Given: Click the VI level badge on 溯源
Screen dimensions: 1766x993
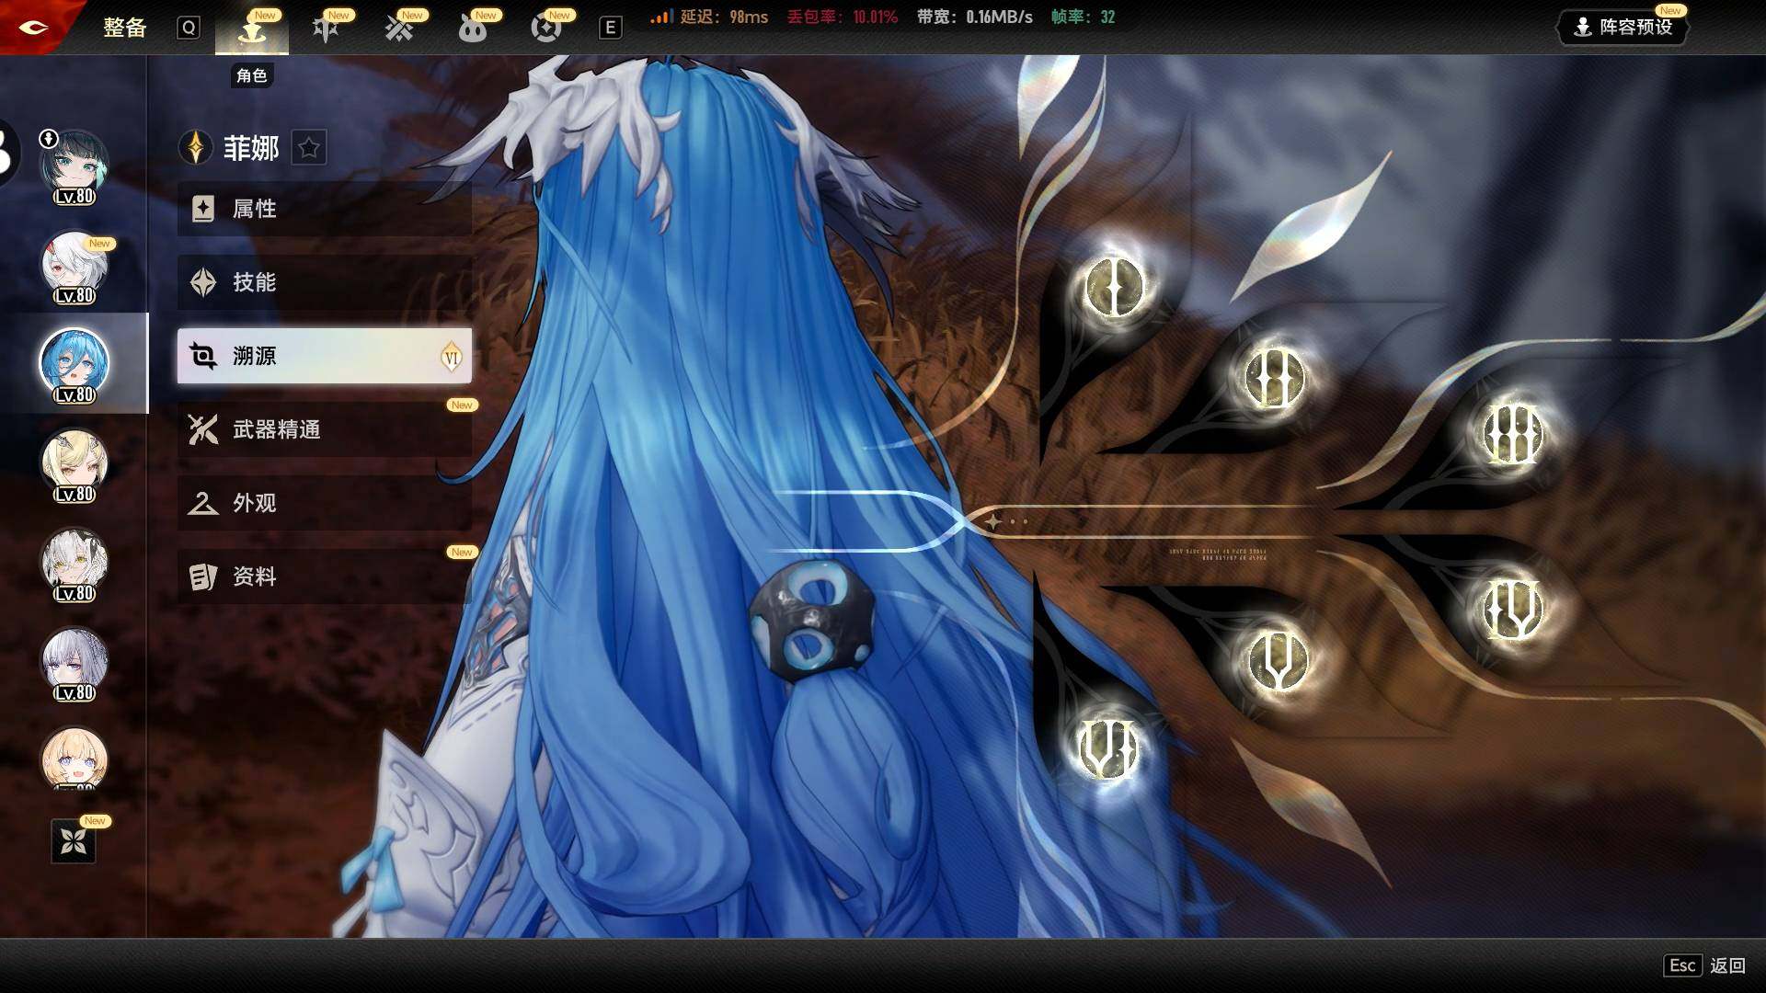Looking at the screenshot, I should (x=451, y=357).
